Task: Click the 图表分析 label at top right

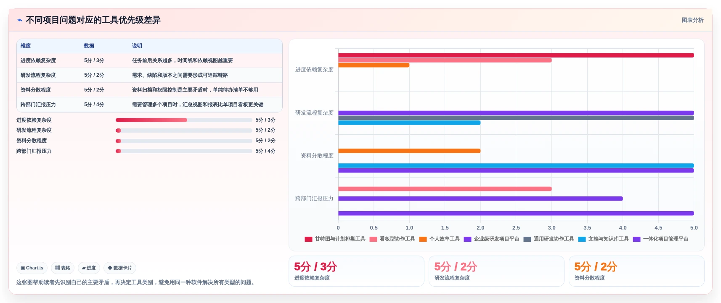Action: [x=692, y=20]
